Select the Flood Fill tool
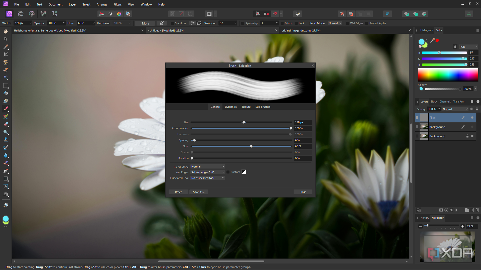Image resolution: width=481 pixels, height=270 pixels. pyautogui.click(x=6, y=93)
